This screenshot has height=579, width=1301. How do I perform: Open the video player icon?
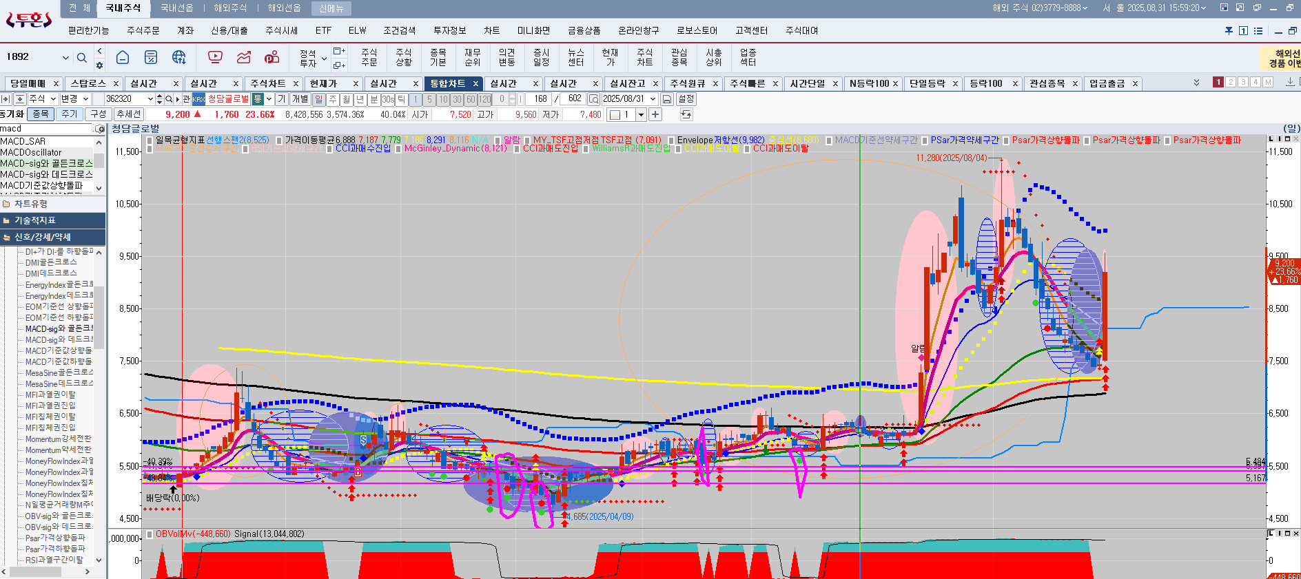[x=215, y=57]
